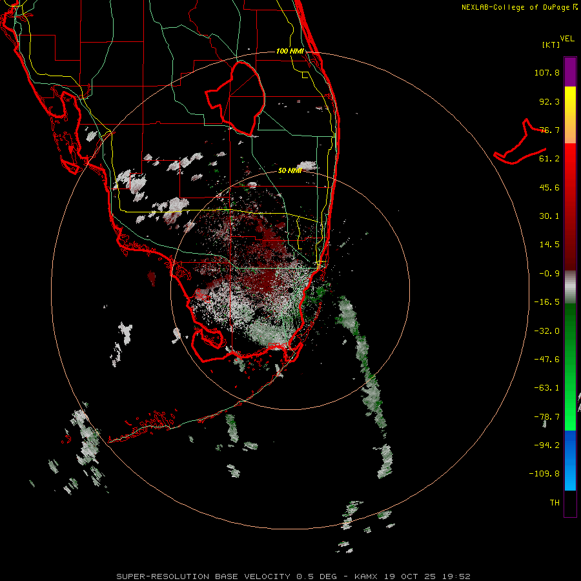
Task: Click the VEL label above the color scale
Action: click(x=567, y=39)
